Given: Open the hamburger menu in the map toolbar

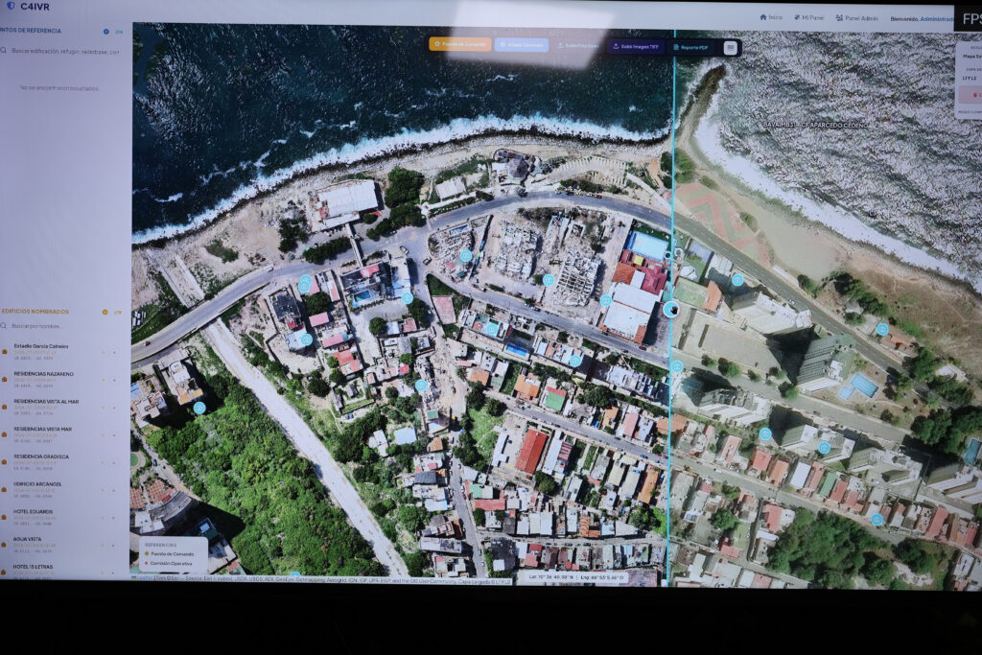Looking at the screenshot, I should [x=730, y=48].
